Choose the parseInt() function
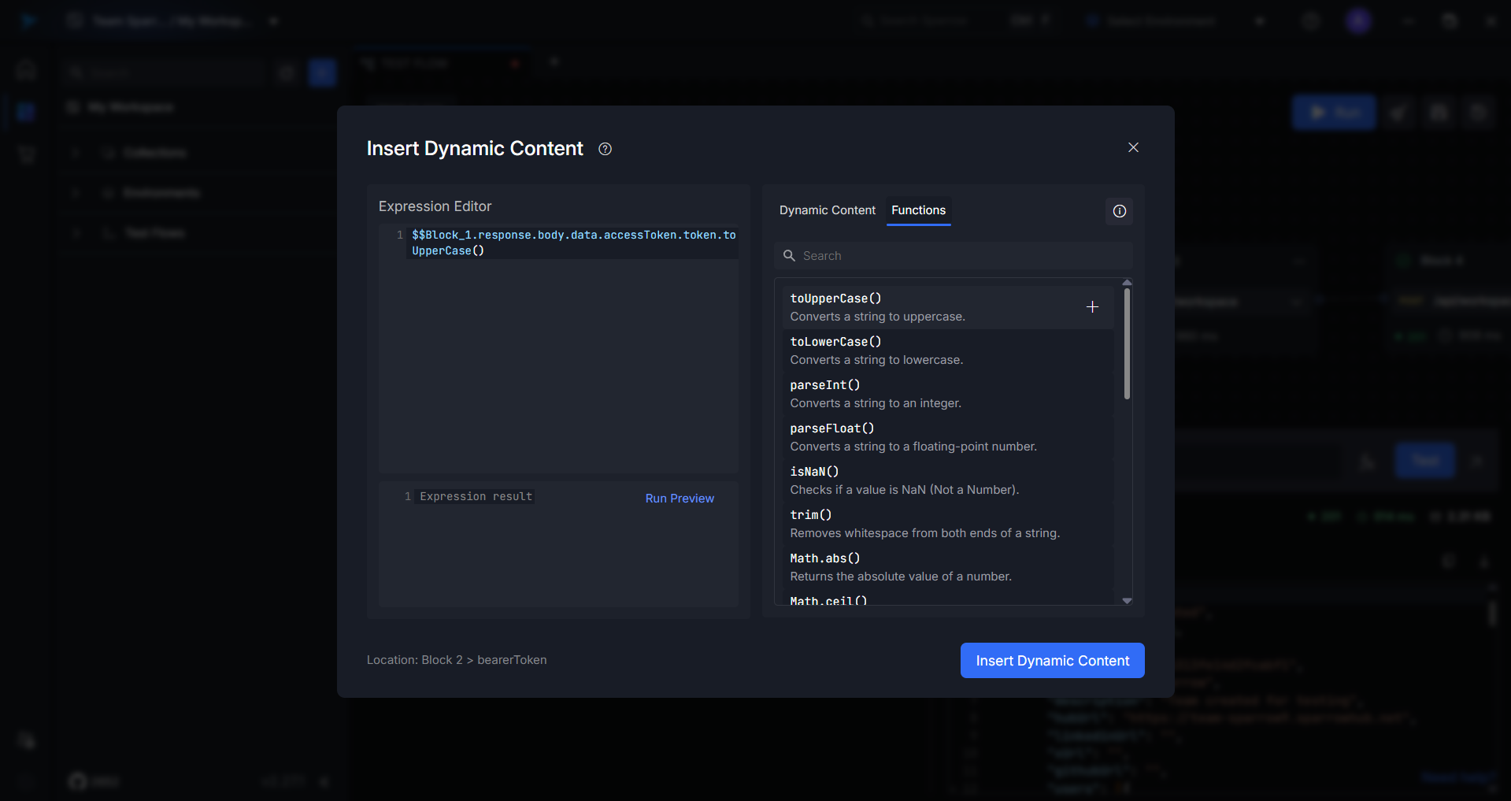 click(x=947, y=394)
